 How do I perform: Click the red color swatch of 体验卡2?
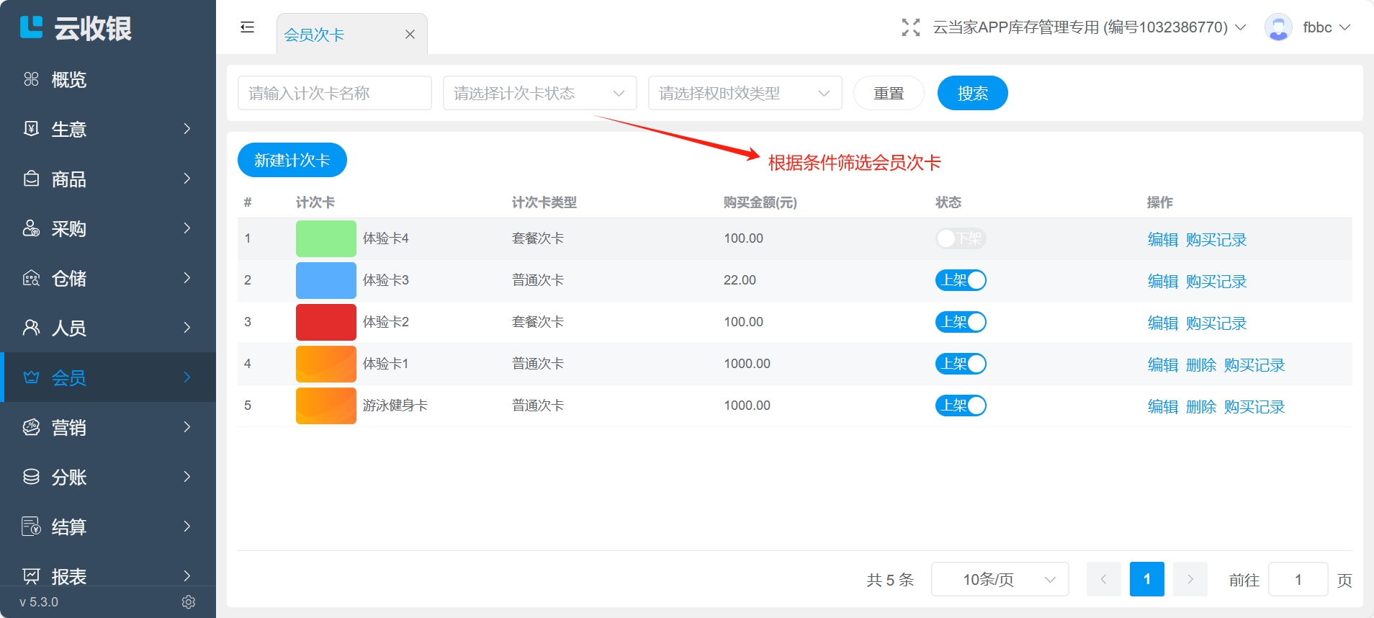click(x=325, y=322)
